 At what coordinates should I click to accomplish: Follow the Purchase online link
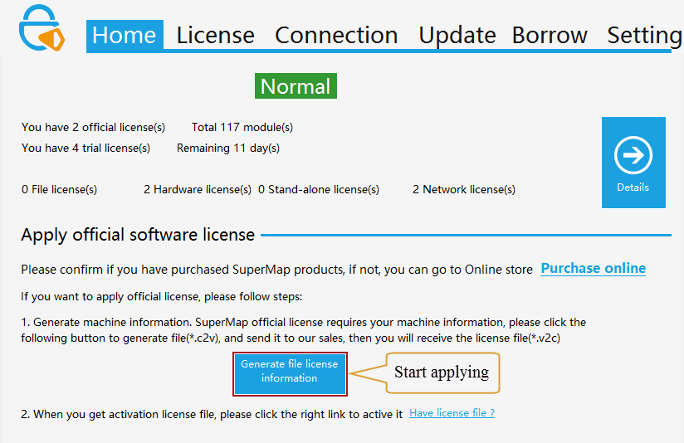(593, 268)
